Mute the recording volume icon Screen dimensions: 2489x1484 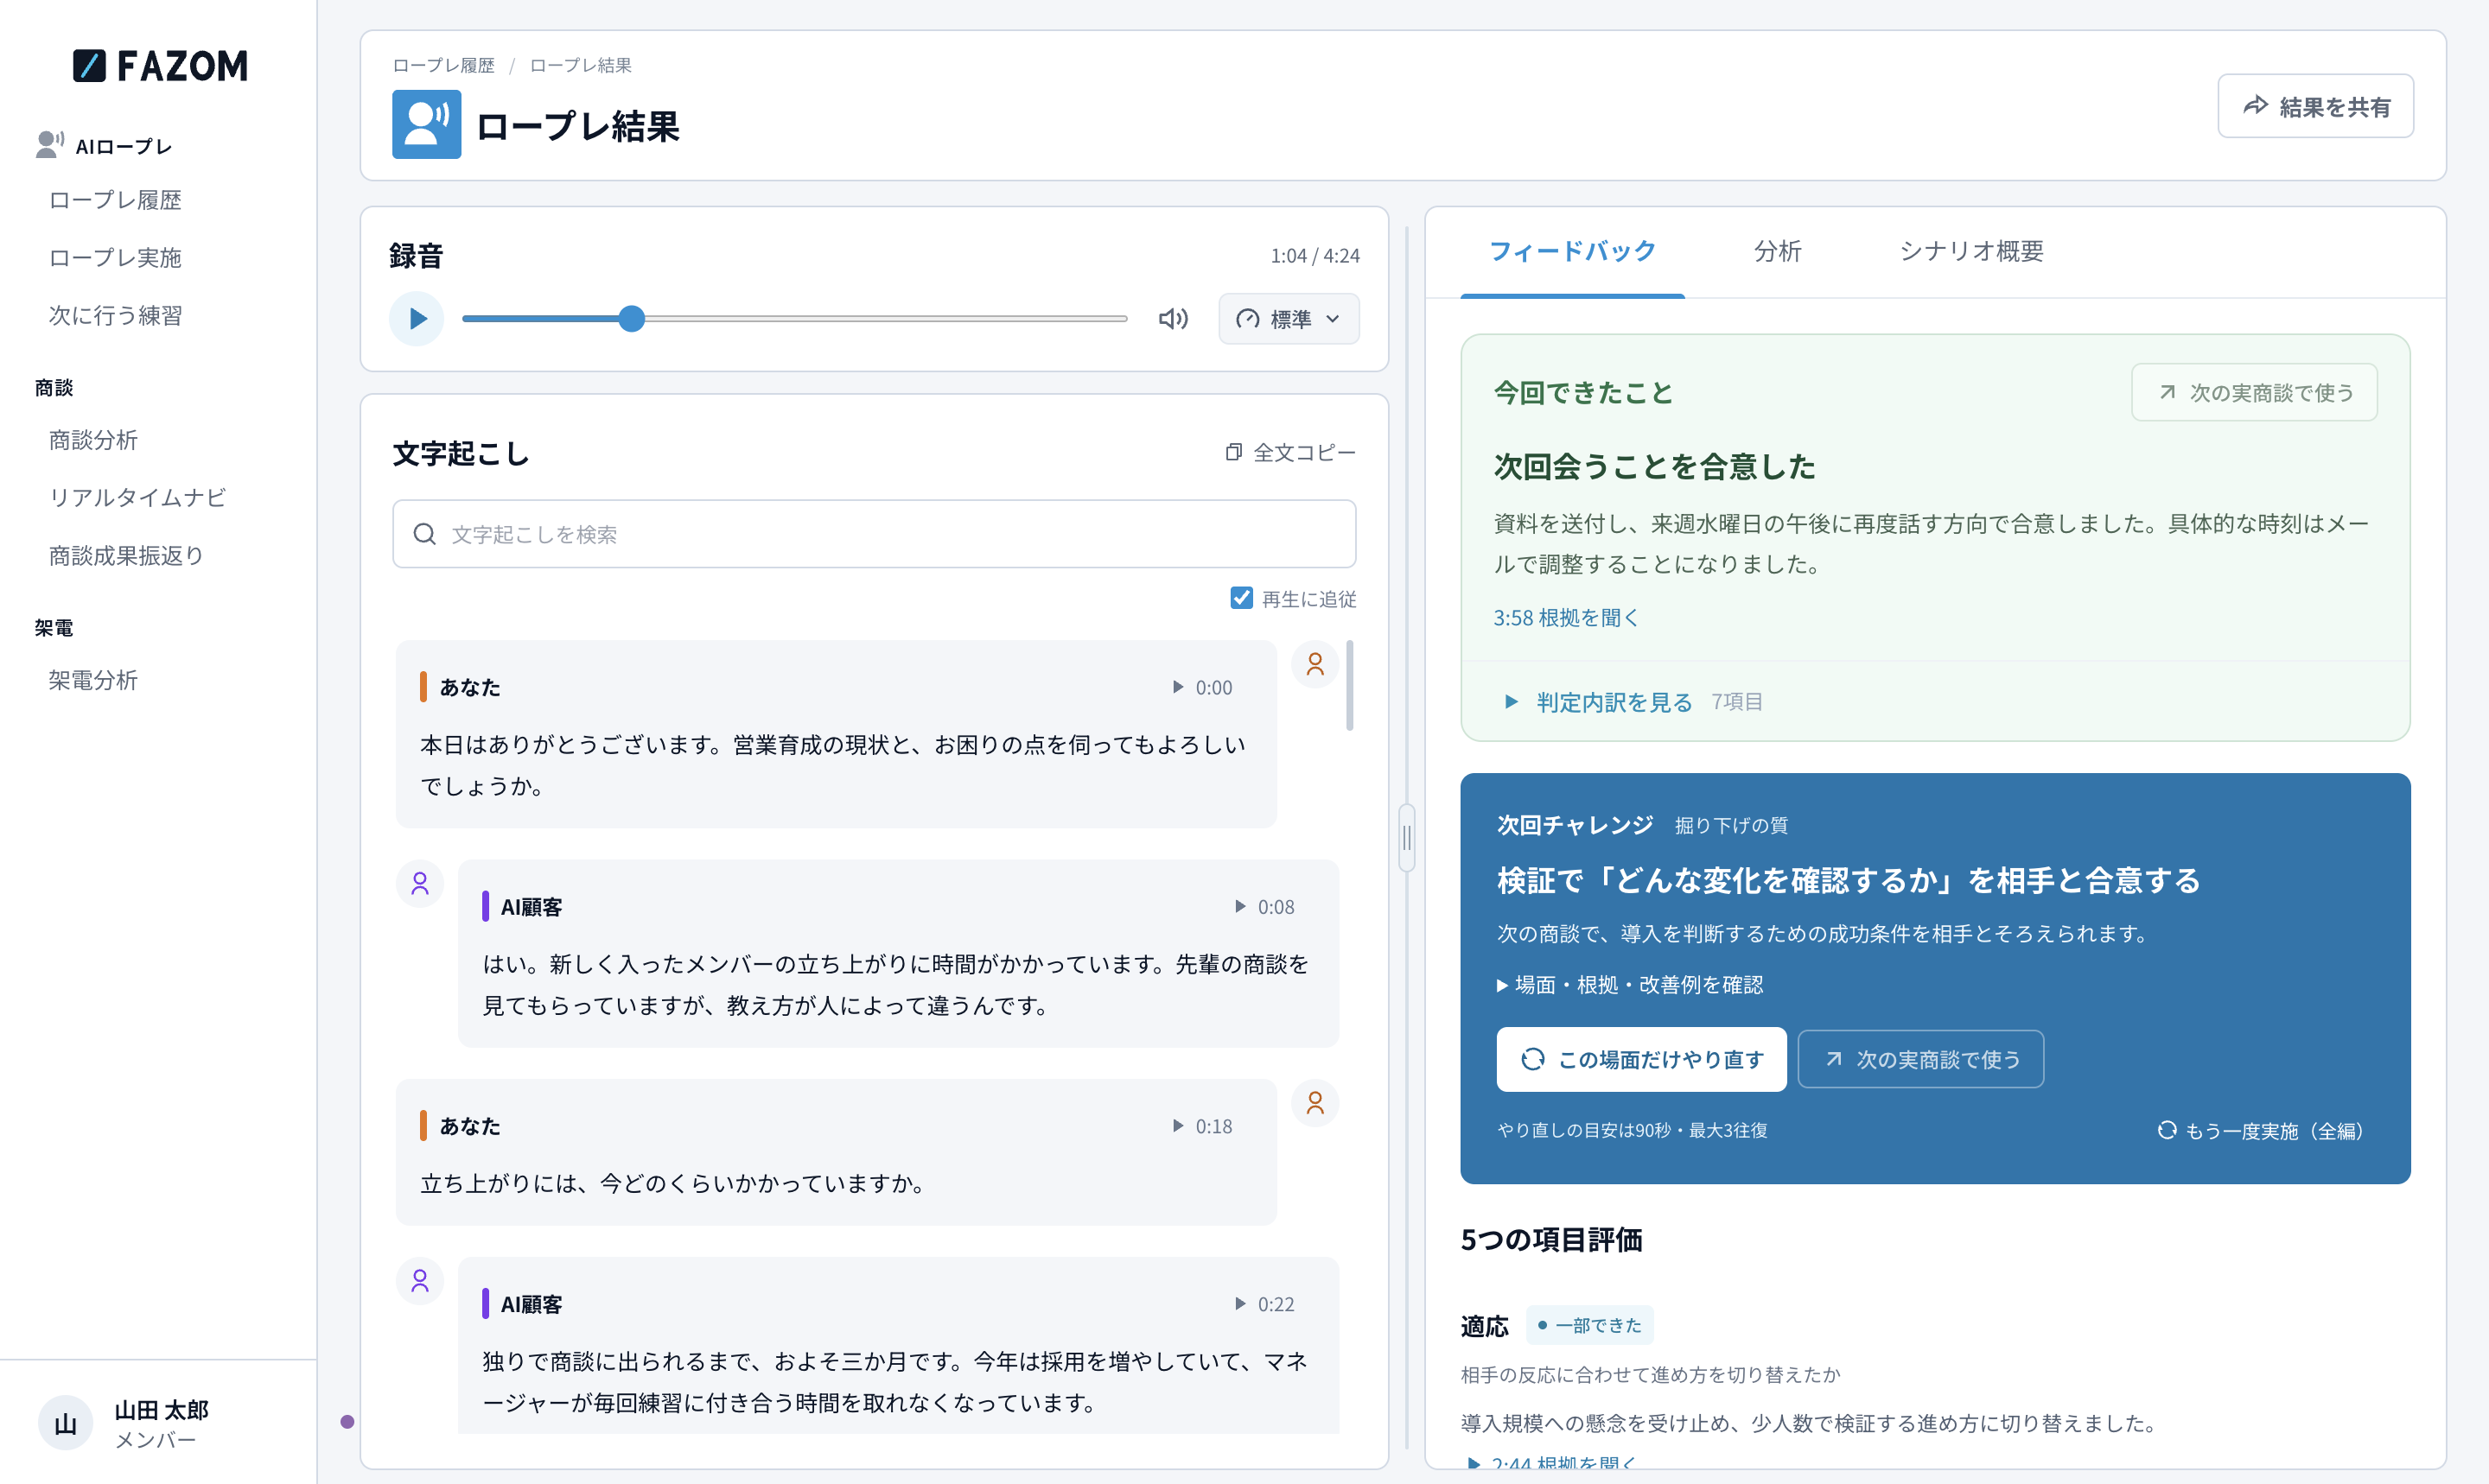(1173, 319)
